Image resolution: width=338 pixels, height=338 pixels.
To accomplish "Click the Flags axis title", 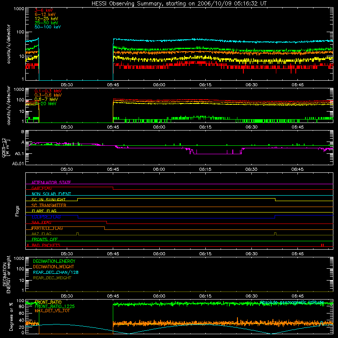I will (x=17, y=211).
